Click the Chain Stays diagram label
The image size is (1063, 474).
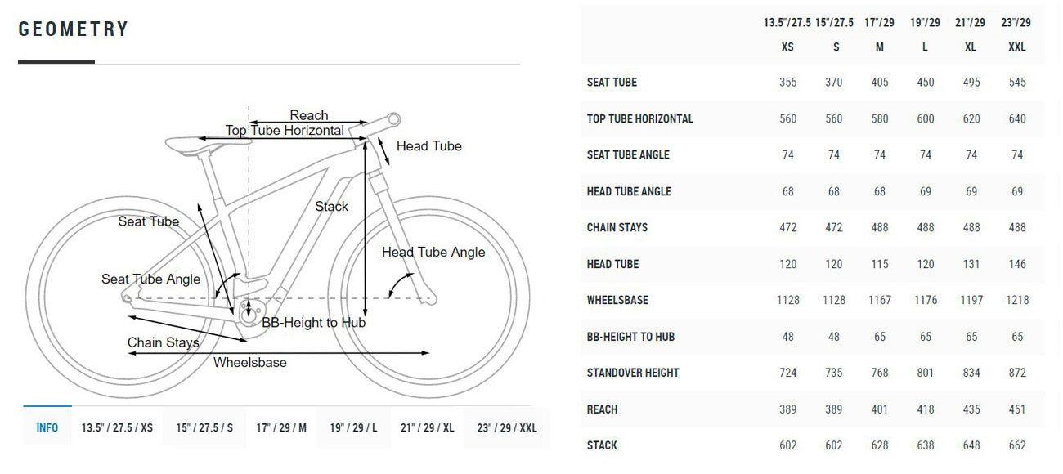164,342
